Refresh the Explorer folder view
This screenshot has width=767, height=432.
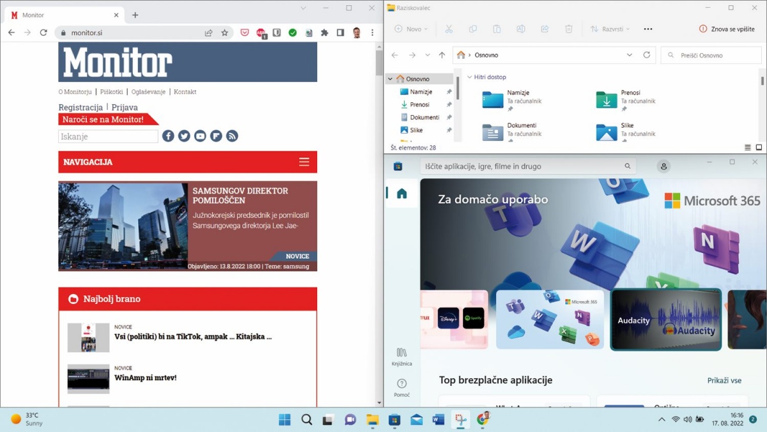(x=647, y=55)
